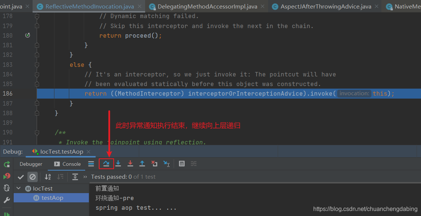Image resolution: width=421 pixels, height=216 pixels.
Task: Click the "else {" line of code
Action: tap(81, 65)
